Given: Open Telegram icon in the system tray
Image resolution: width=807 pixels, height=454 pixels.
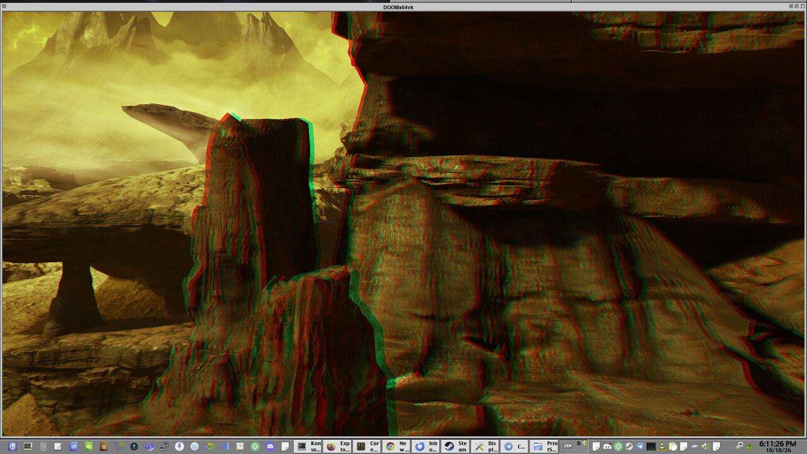Looking at the screenshot, I should pyautogui.click(x=639, y=446).
